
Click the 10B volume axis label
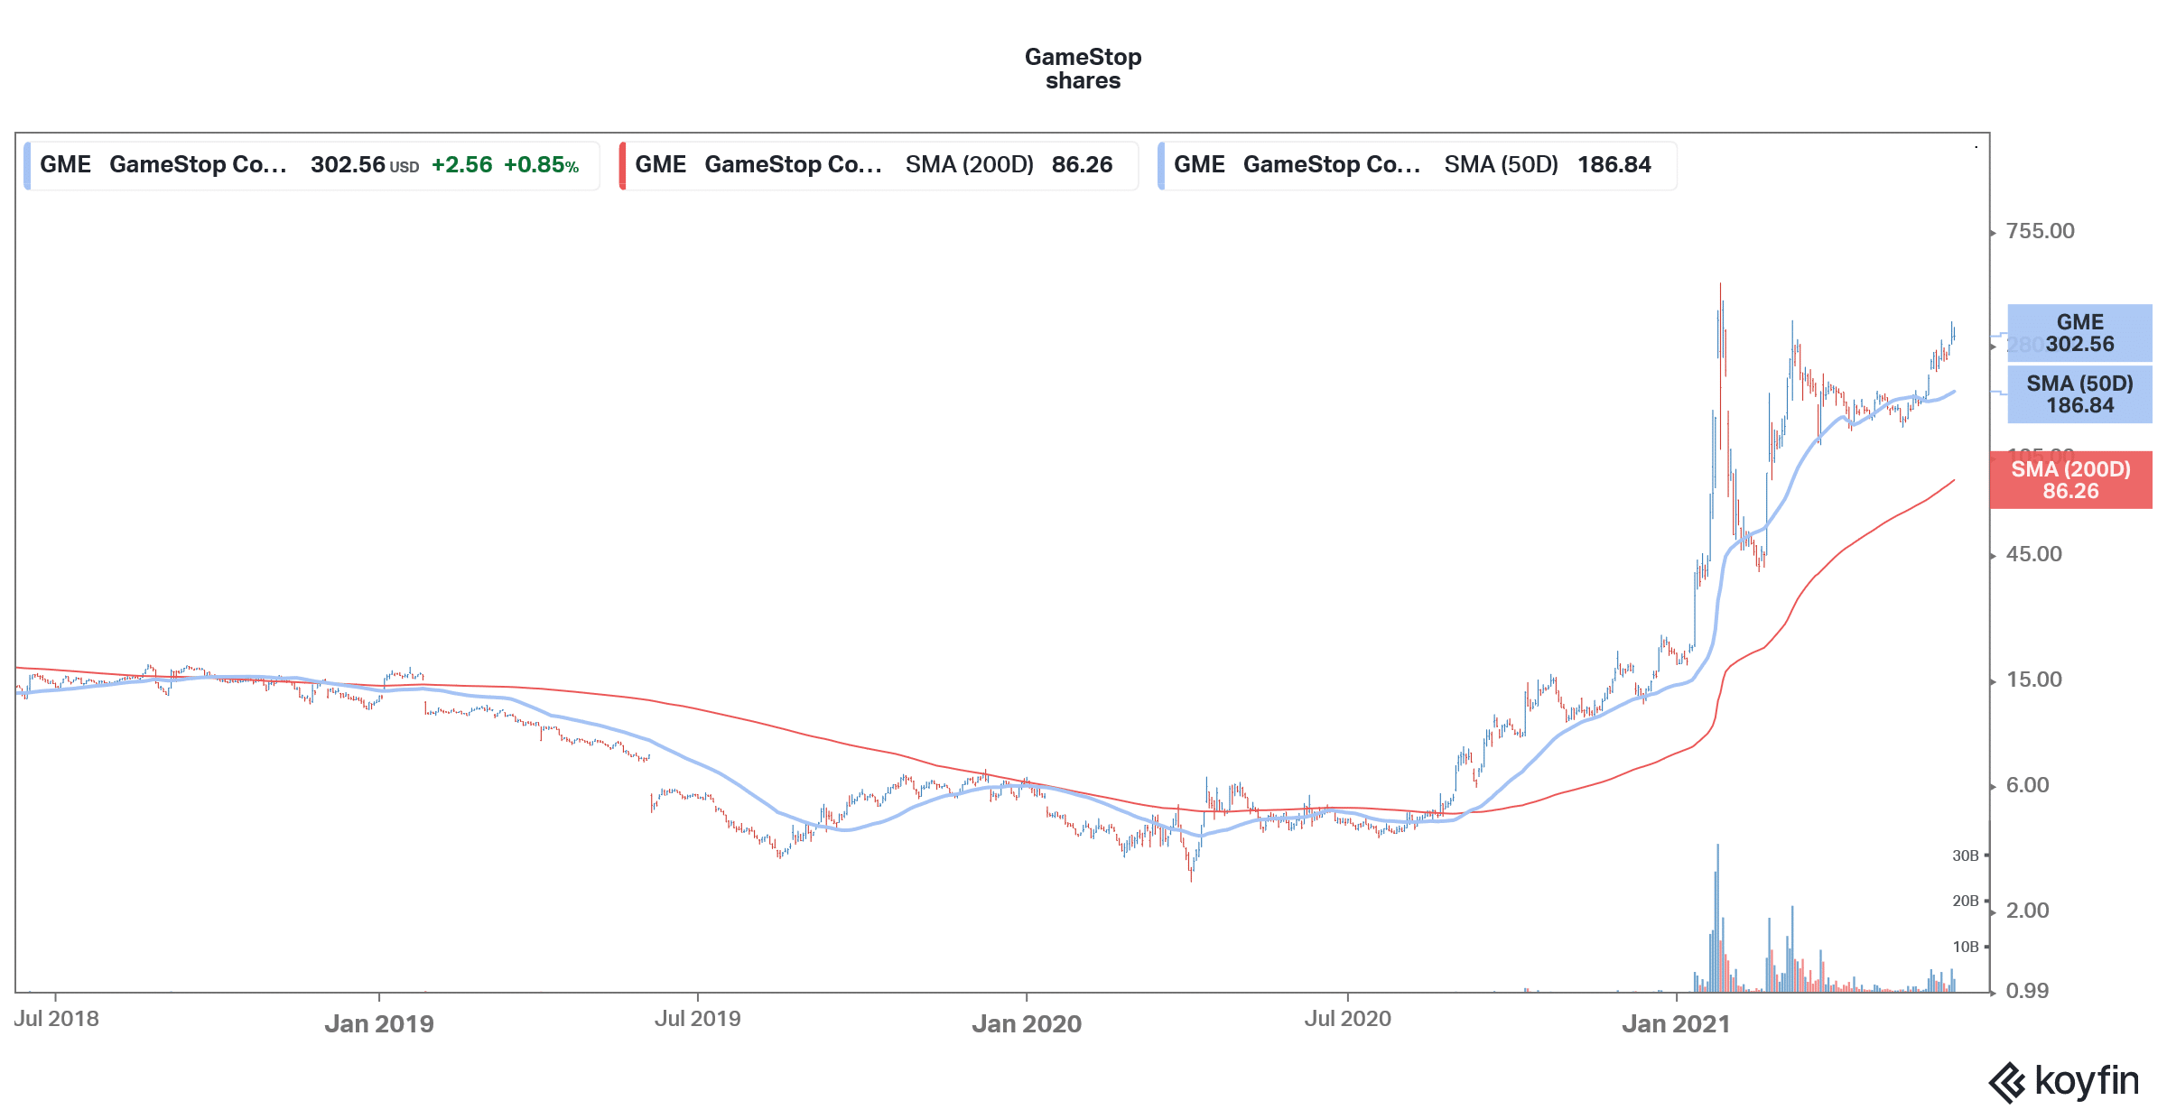click(1966, 947)
